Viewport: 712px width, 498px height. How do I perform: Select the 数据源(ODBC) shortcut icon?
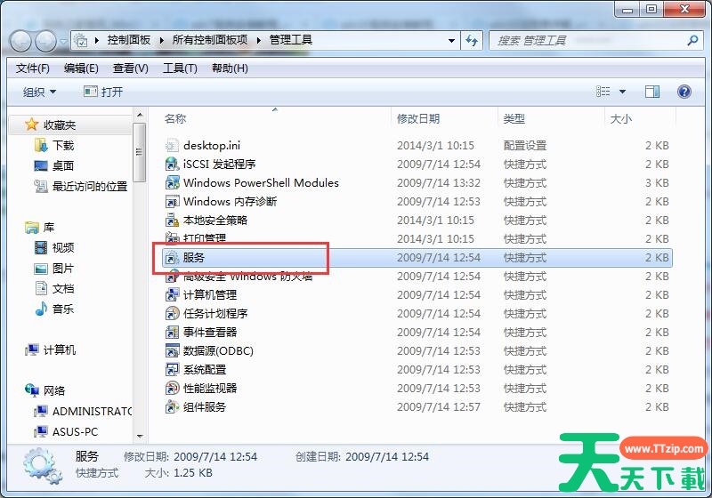coord(172,350)
